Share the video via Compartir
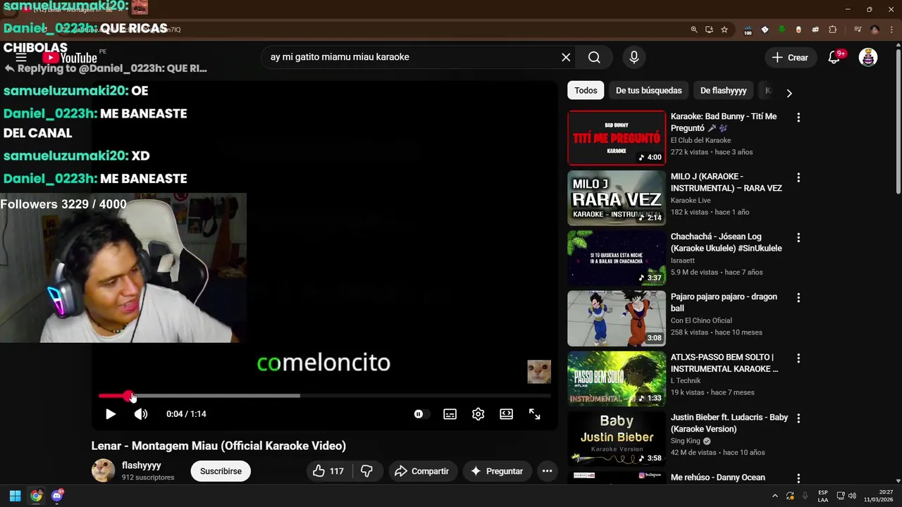This screenshot has width=902, height=507. tap(421, 471)
